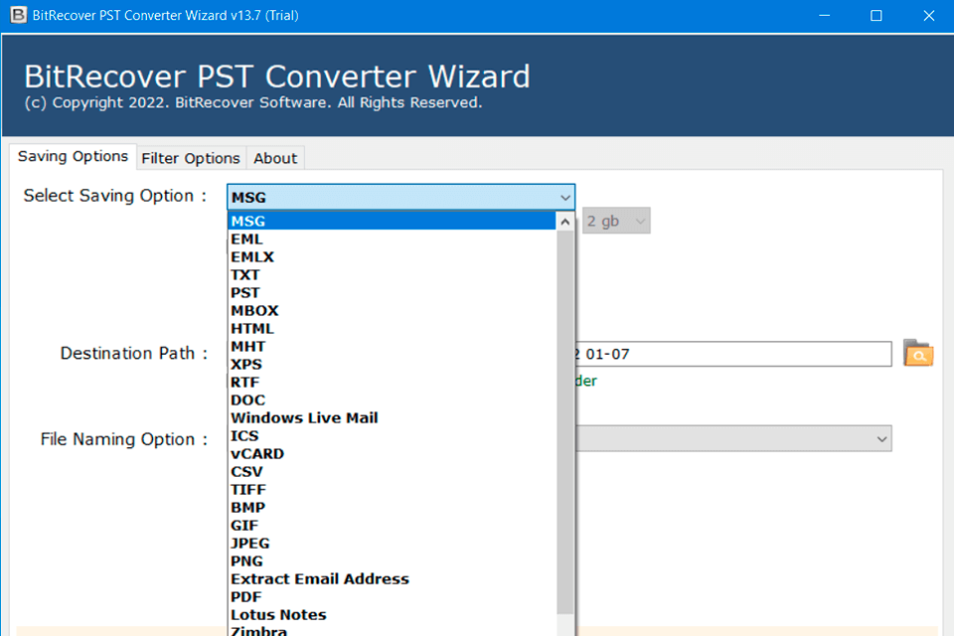Screen dimensions: 954x636
Task: Select CSV format entry
Action: pos(392,472)
